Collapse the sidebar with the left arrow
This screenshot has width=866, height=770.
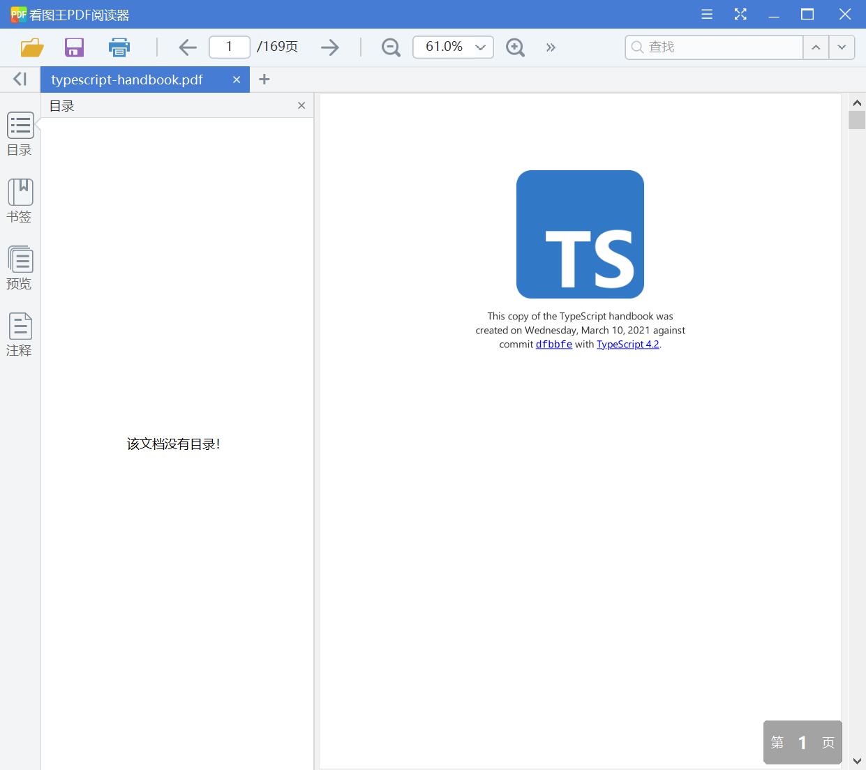[19, 79]
